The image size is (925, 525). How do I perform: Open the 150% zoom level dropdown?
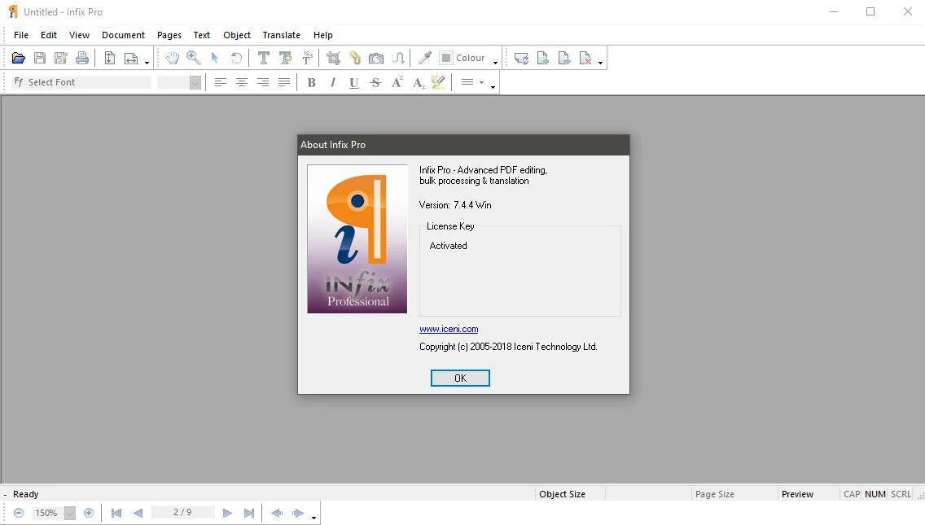tap(69, 514)
